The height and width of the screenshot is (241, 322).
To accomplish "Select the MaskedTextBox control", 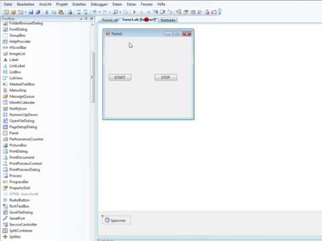I will (22, 84).
